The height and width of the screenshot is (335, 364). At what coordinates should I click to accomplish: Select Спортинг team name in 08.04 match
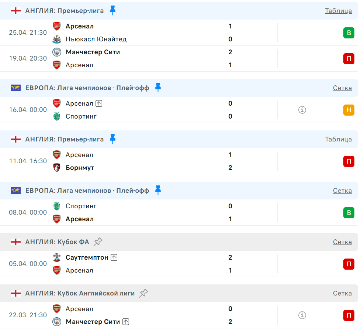[81, 206]
